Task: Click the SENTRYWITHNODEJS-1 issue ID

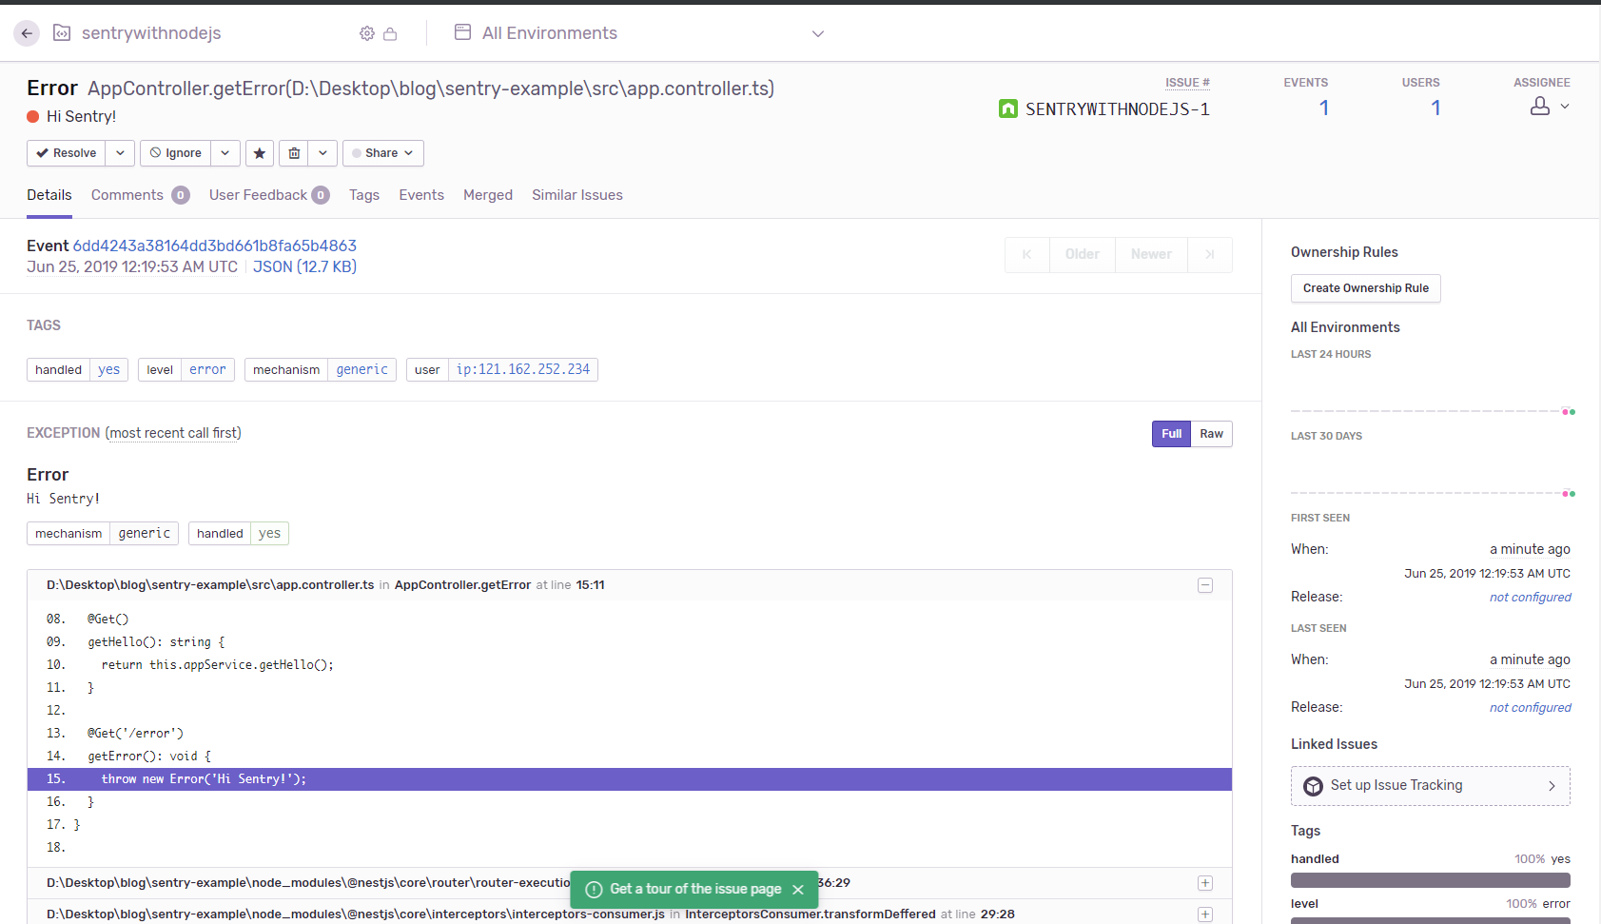Action: click(1118, 109)
